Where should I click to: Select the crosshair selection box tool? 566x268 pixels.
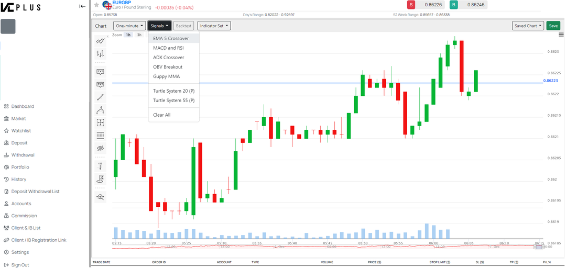(100, 122)
